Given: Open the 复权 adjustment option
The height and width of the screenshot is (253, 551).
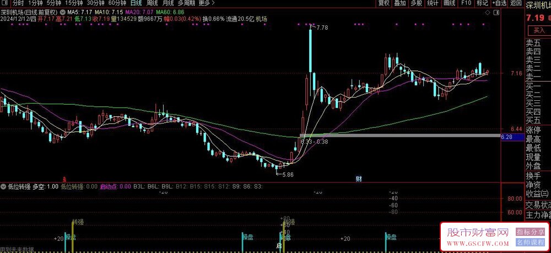Looking at the screenshot, I should tap(383, 3).
